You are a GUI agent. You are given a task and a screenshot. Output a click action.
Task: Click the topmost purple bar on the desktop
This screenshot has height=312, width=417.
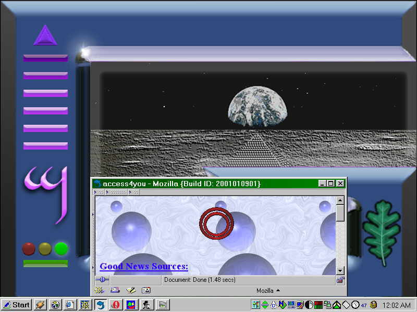[x=45, y=58]
